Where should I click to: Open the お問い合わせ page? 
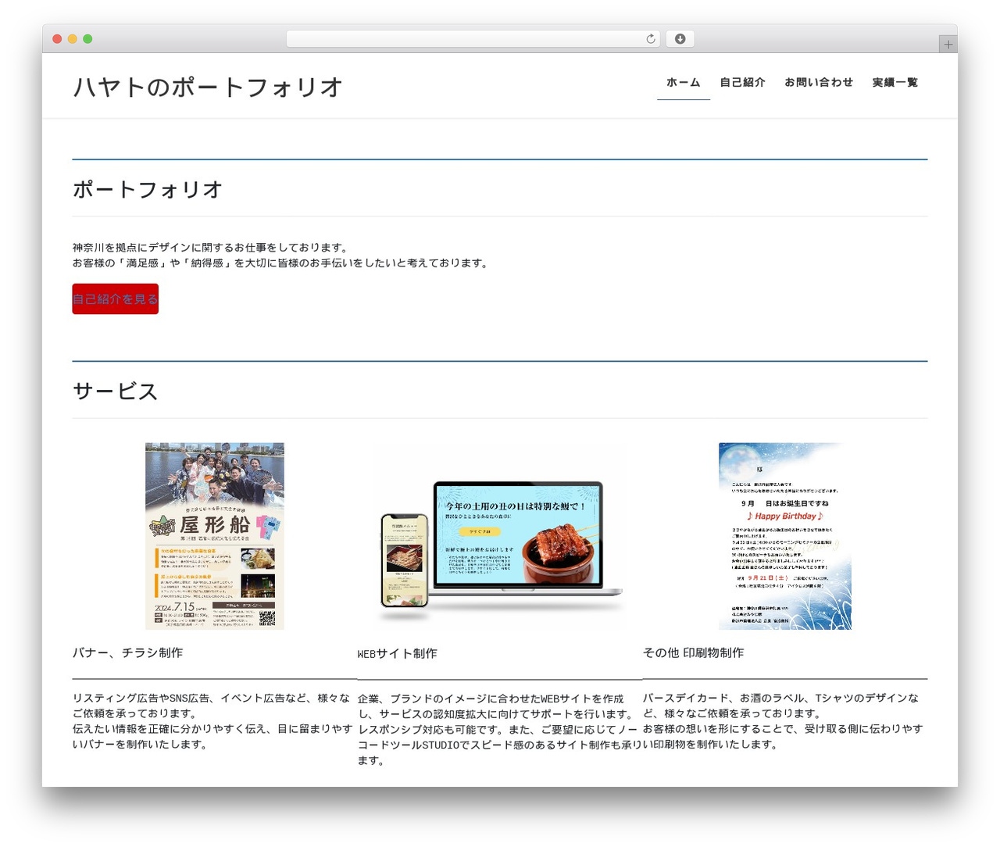819,83
